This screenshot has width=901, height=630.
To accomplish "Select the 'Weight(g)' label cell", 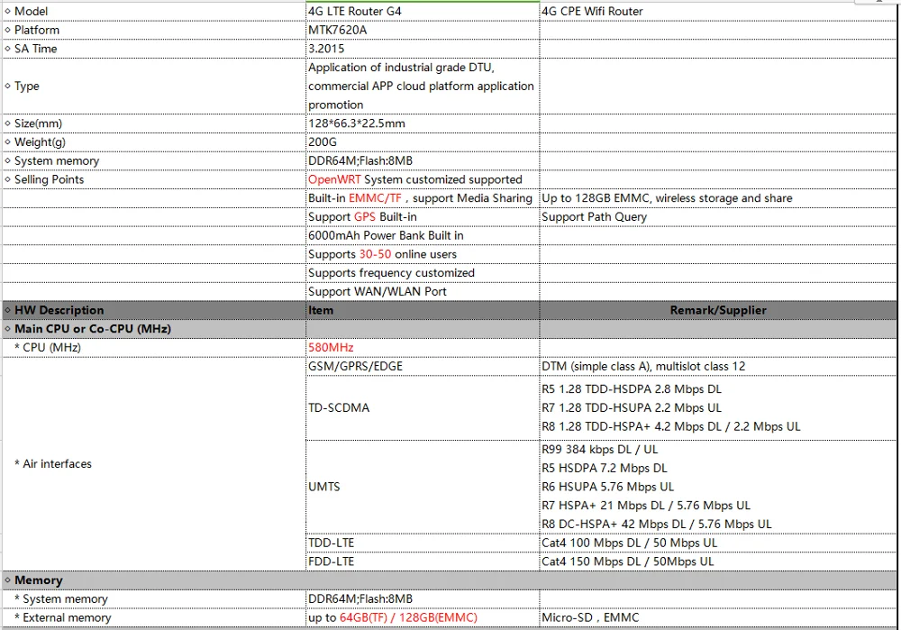I will (x=154, y=142).
